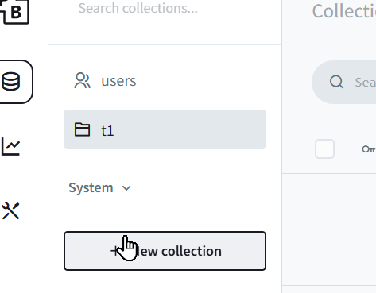
Task: Toggle the select-all records checkbox
Action: coord(324,148)
